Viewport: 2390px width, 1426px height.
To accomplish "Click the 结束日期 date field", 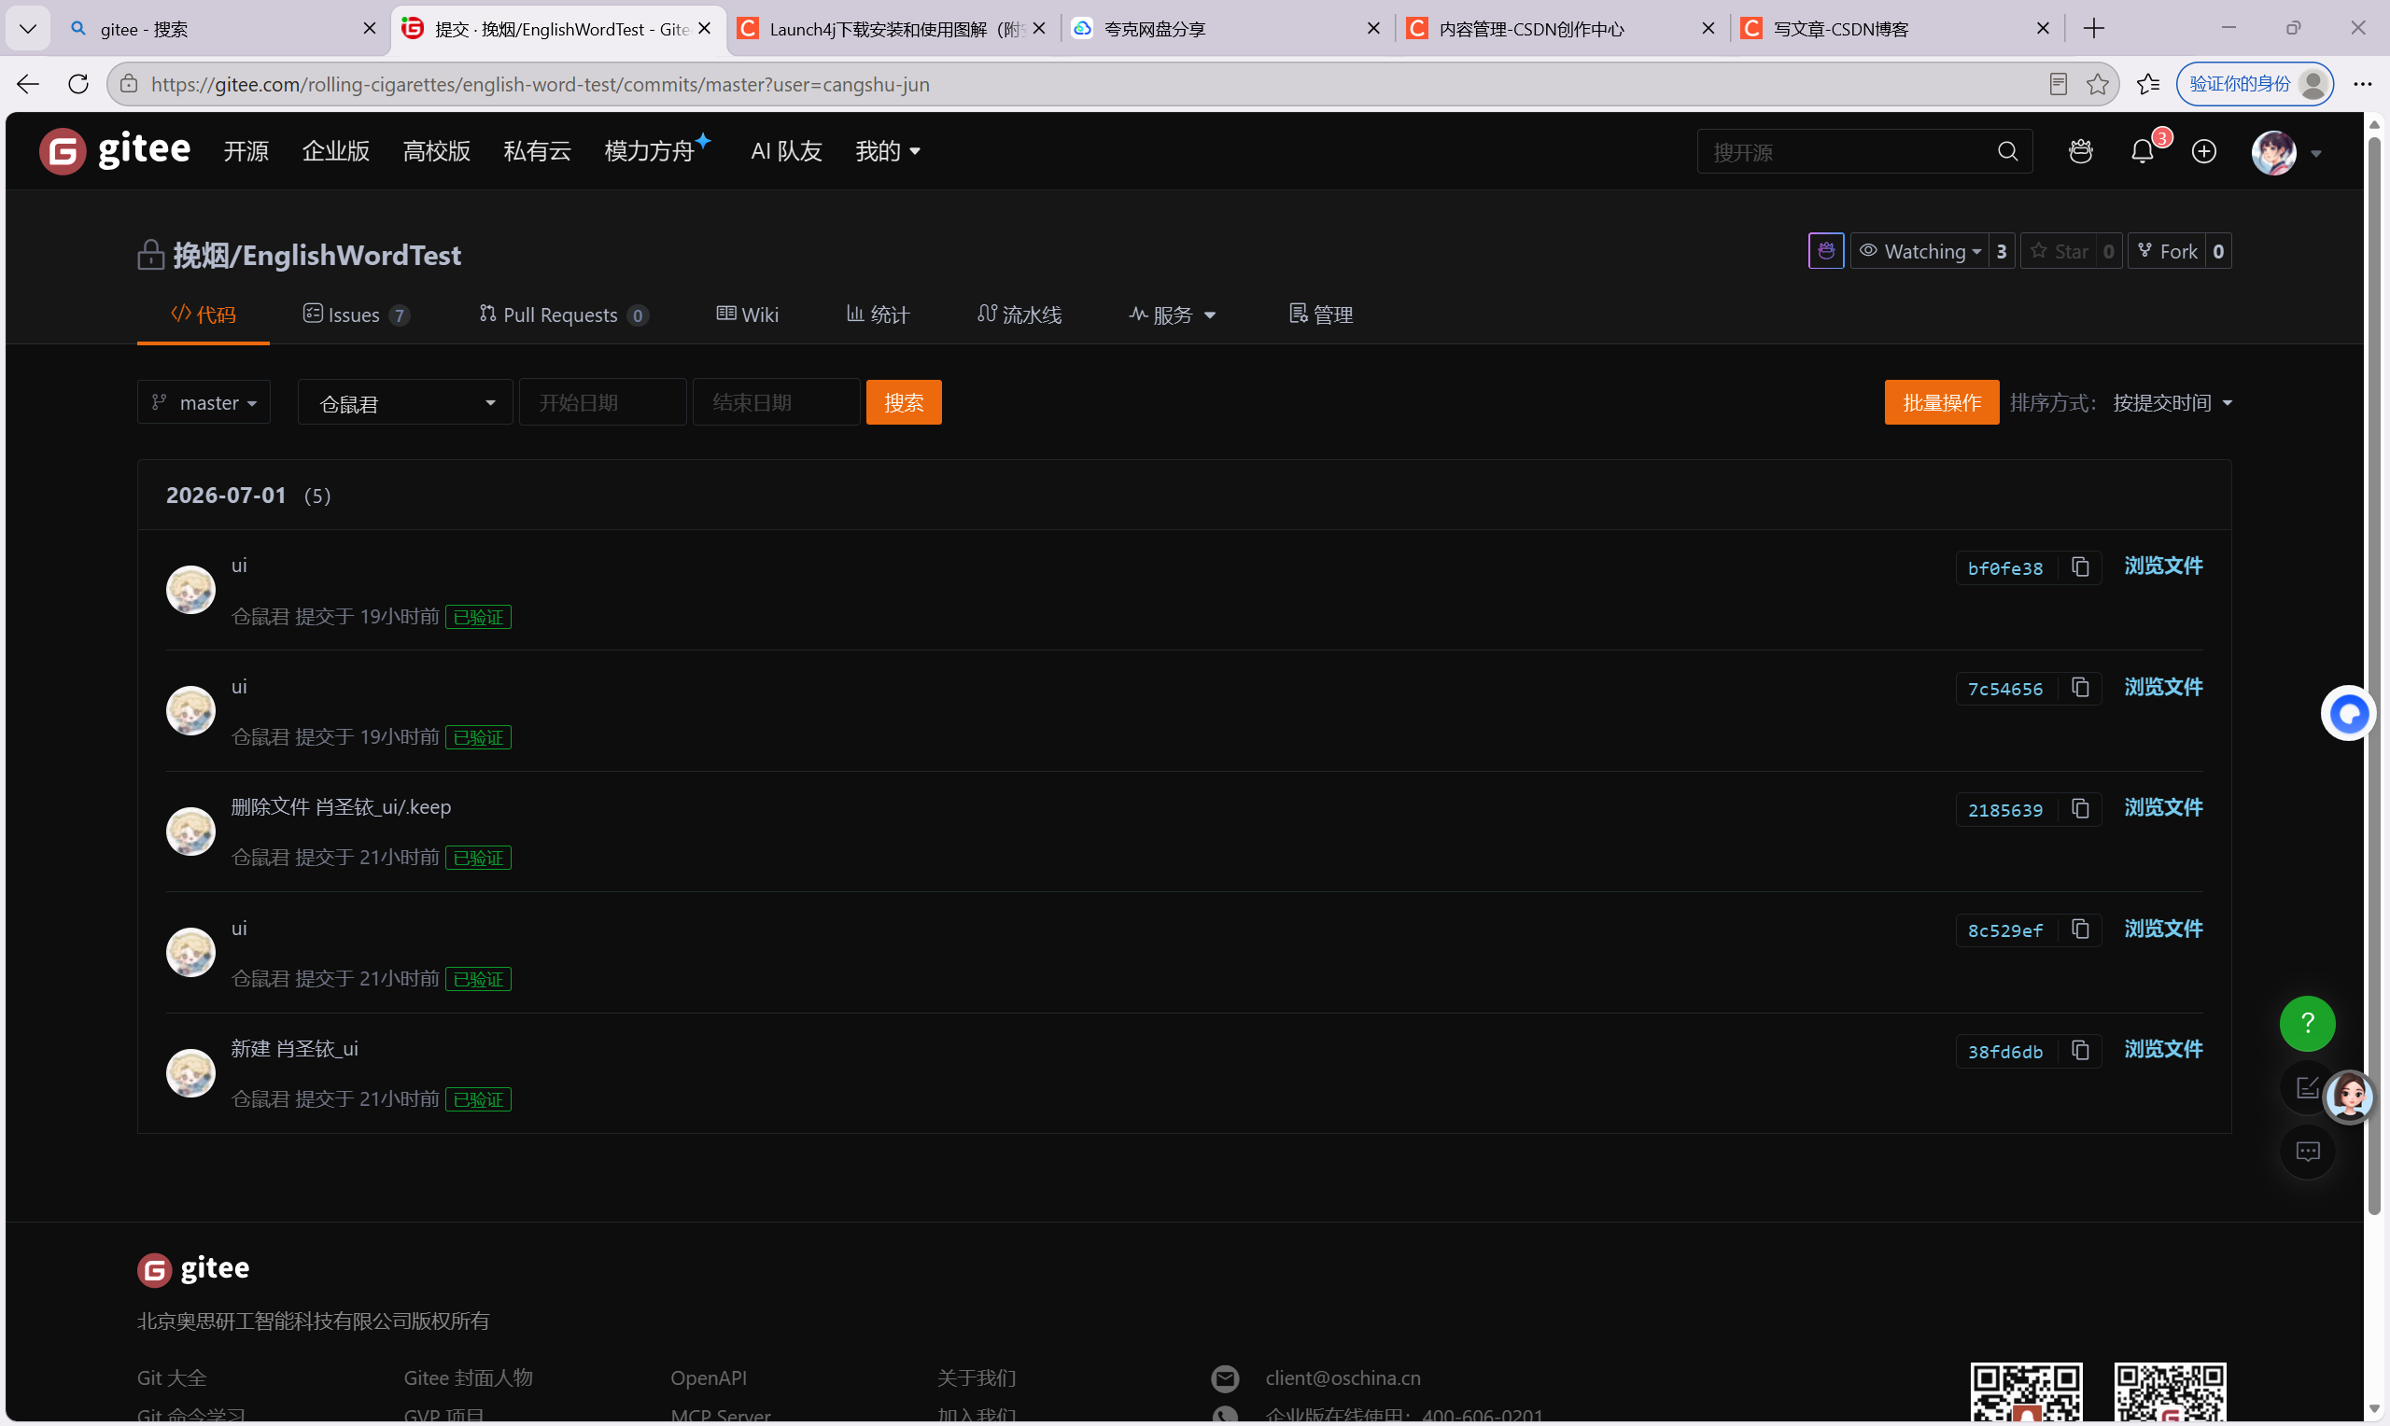I will pos(776,402).
